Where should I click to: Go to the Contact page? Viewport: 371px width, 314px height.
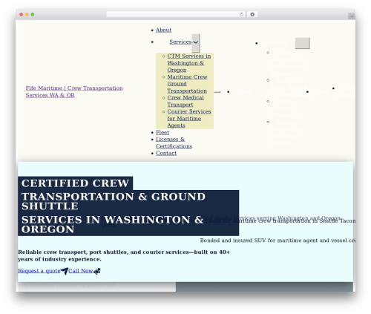coord(166,153)
